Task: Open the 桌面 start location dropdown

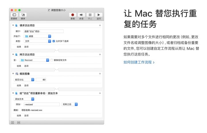Action: coord(38,36)
